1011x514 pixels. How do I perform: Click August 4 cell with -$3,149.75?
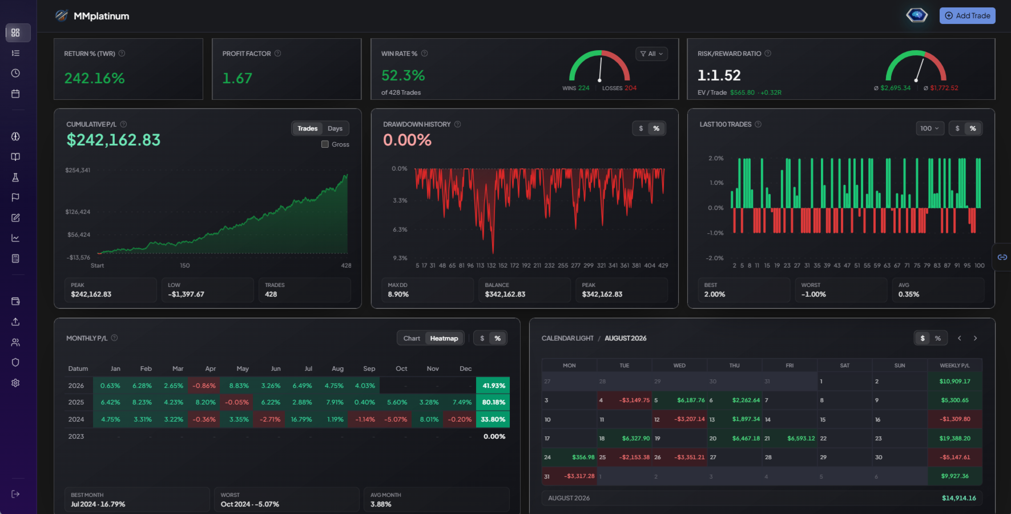coord(625,400)
